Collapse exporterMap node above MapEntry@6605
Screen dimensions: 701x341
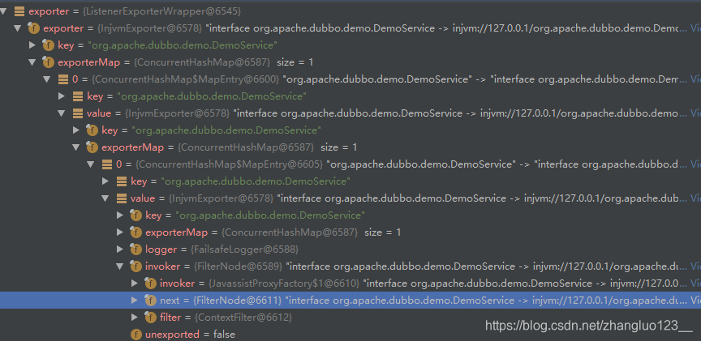click(x=76, y=147)
